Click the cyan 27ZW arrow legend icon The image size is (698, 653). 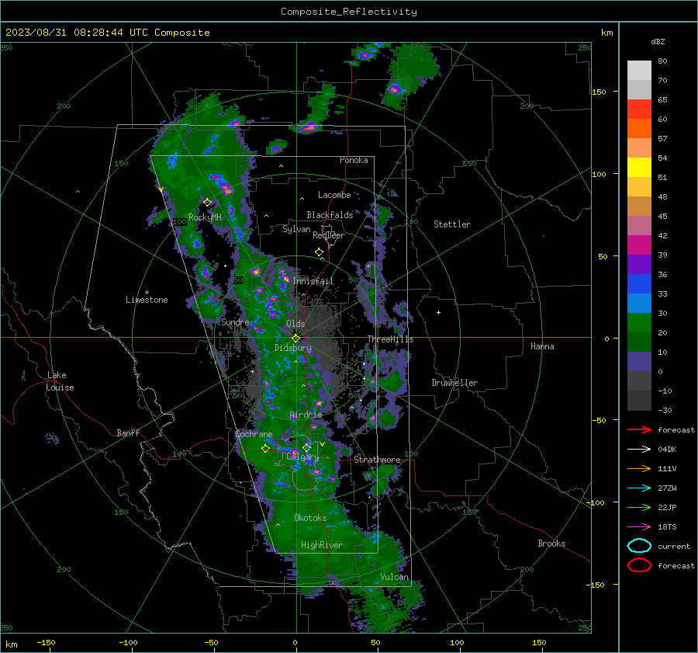[639, 488]
